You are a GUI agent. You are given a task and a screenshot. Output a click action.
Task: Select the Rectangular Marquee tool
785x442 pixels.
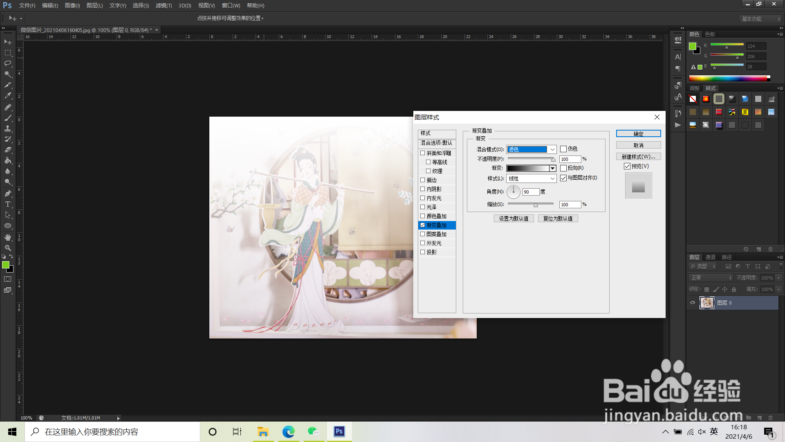pyautogui.click(x=8, y=53)
